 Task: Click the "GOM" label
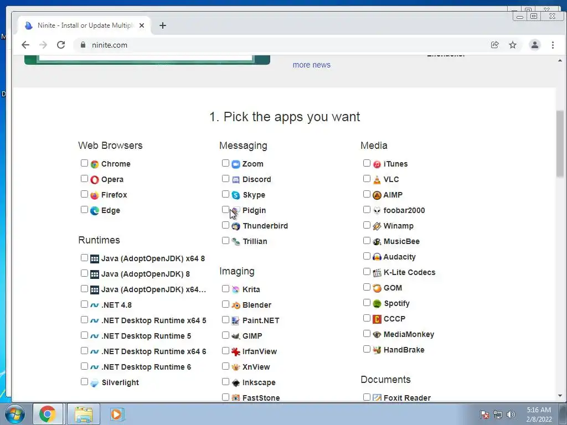393,288
